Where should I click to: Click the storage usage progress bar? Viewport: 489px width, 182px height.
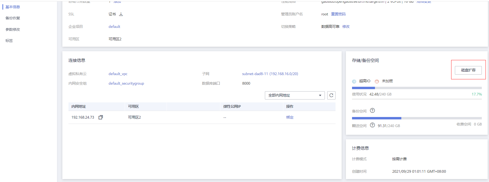tap(417, 88)
